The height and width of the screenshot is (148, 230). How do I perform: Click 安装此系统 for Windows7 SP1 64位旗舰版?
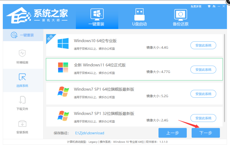tap(203, 94)
